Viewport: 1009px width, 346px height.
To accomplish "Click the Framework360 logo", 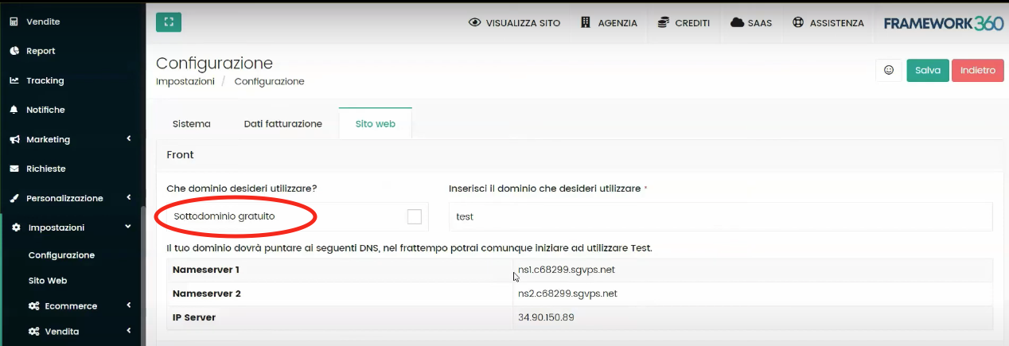I will pos(944,23).
